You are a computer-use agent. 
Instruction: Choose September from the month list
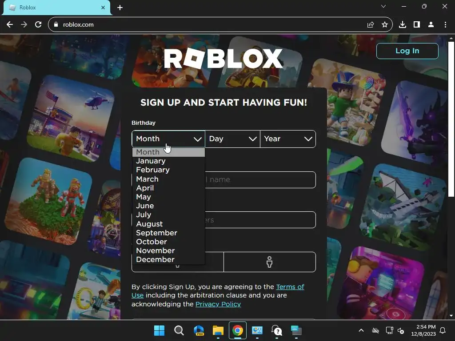click(168, 233)
